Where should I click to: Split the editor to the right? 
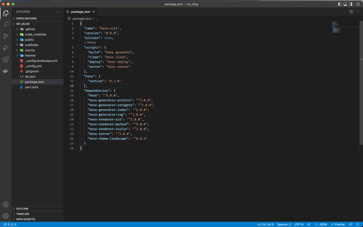[x=351, y=12]
